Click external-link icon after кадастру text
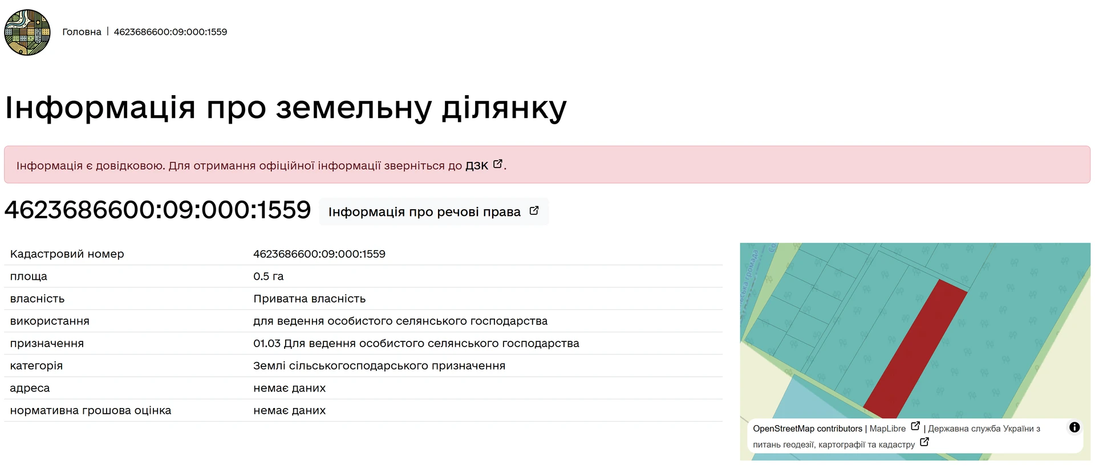1095x473 pixels. tap(924, 442)
